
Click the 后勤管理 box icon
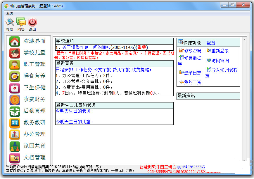(15, 111)
